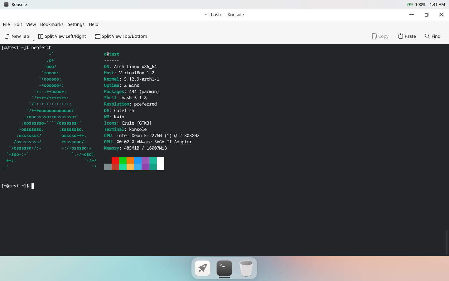Image resolution: width=449 pixels, height=281 pixels.
Task: Click the 'Resolution: preferred' line
Action: 130,104
